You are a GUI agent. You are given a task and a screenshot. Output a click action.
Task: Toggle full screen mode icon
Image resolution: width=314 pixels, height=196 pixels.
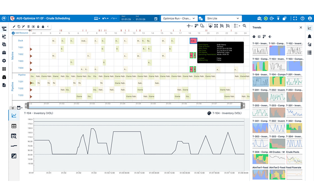pos(295,18)
